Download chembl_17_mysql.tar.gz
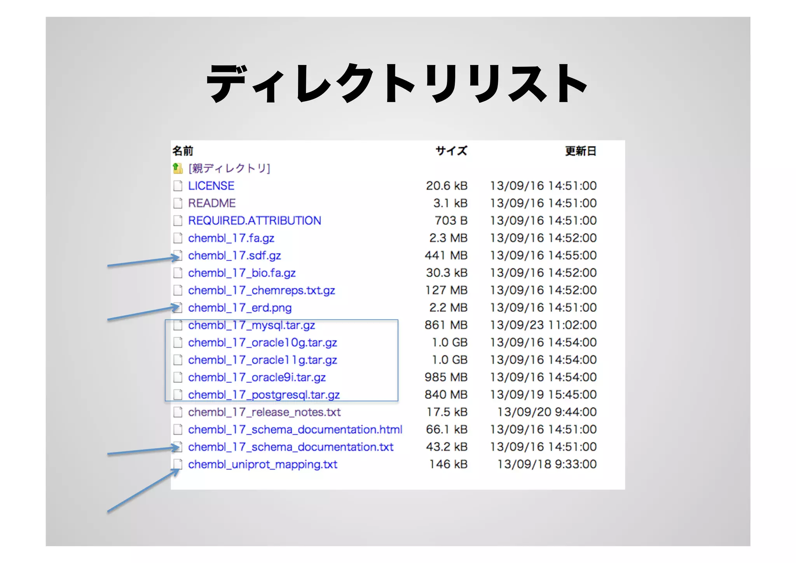796x563 pixels. click(251, 325)
